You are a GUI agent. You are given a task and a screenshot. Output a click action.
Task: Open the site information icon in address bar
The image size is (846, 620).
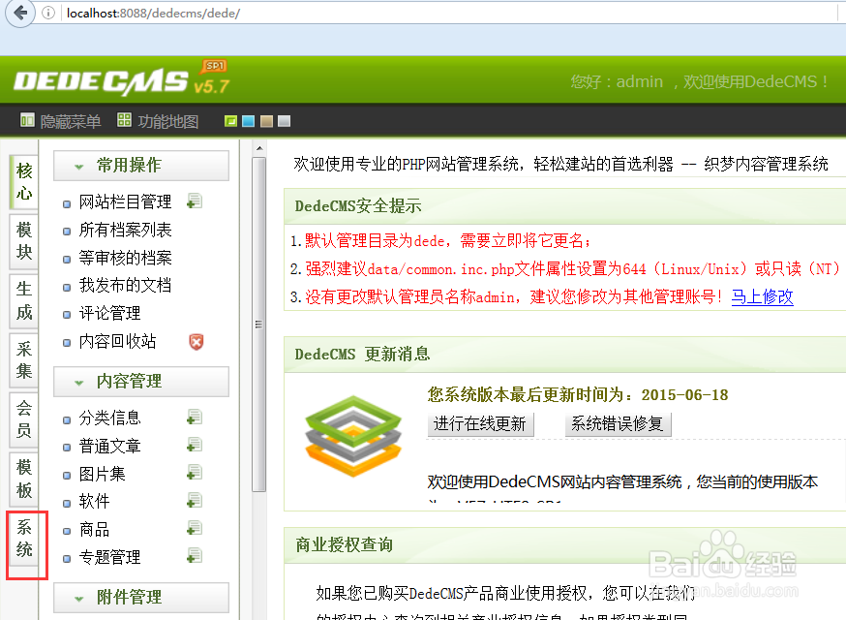pyautogui.click(x=48, y=13)
